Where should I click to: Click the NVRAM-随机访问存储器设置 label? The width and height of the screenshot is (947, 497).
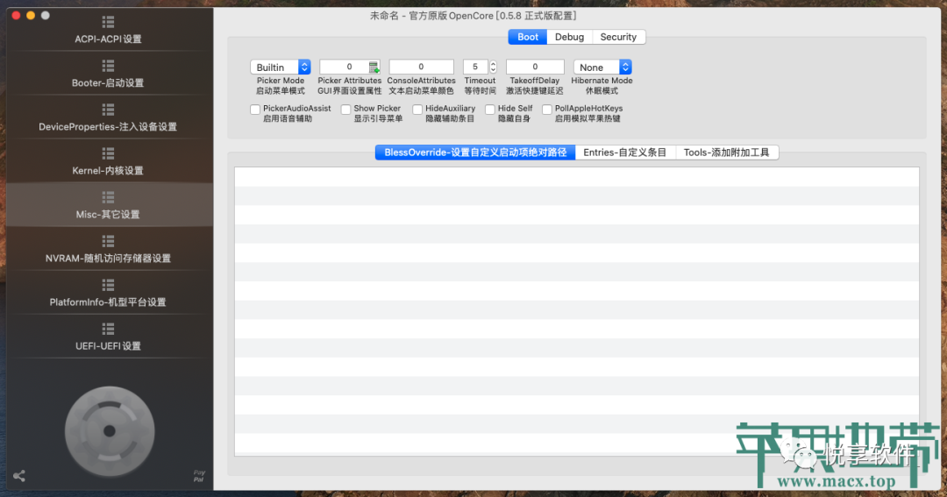click(108, 259)
